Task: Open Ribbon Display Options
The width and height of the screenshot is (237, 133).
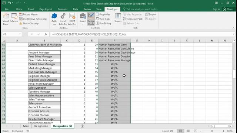Action: tap(216, 3)
